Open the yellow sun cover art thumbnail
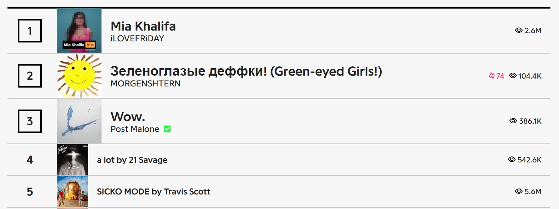The image size is (559, 209). [x=79, y=76]
